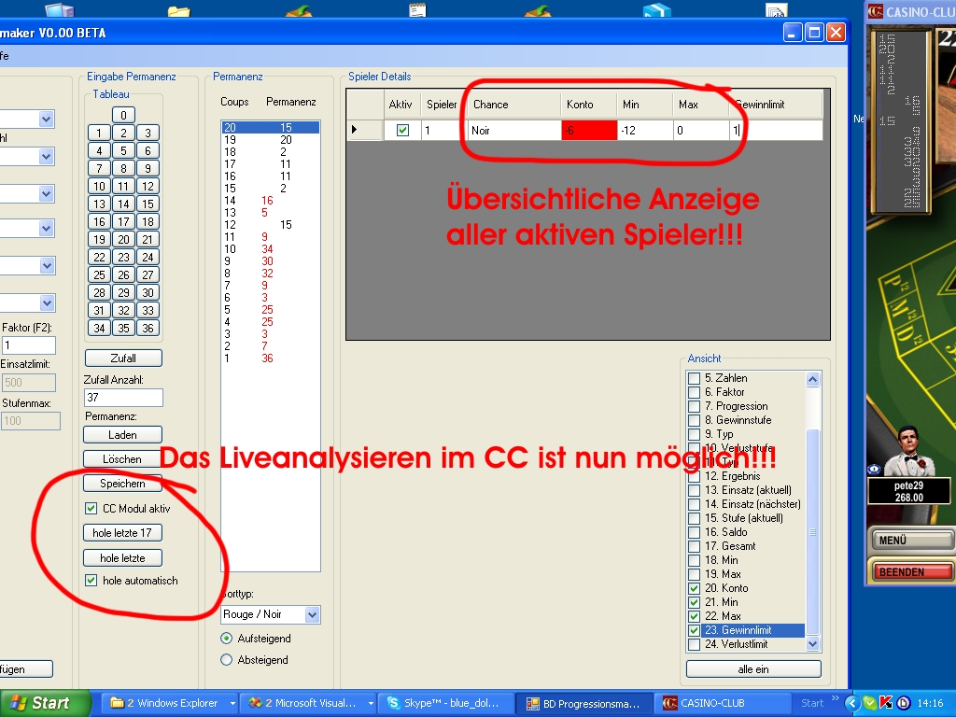Click MENÜ button in Casino-Club window

coord(911,541)
